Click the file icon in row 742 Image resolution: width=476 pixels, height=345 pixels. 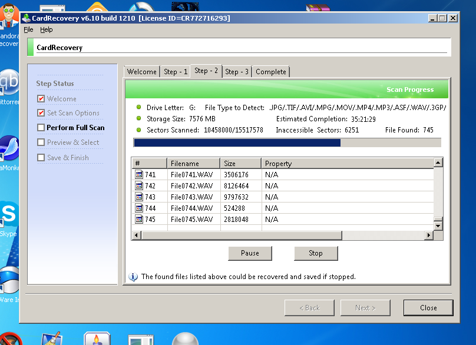(x=139, y=185)
